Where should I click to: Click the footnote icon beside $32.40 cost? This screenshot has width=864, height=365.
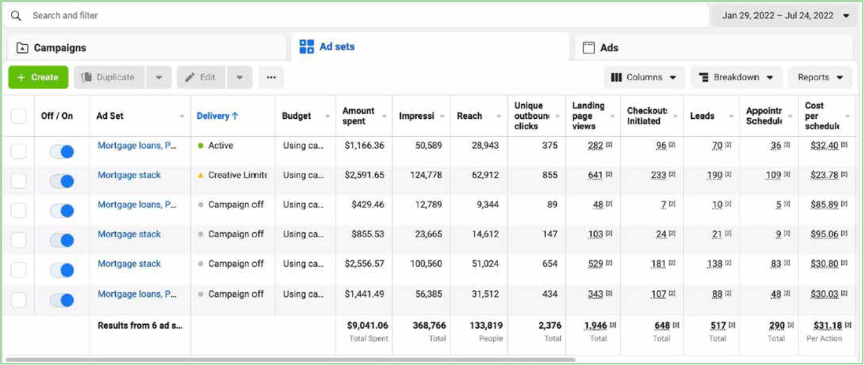click(844, 145)
